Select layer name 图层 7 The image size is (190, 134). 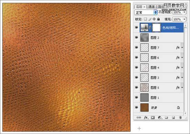click(155, 48)
